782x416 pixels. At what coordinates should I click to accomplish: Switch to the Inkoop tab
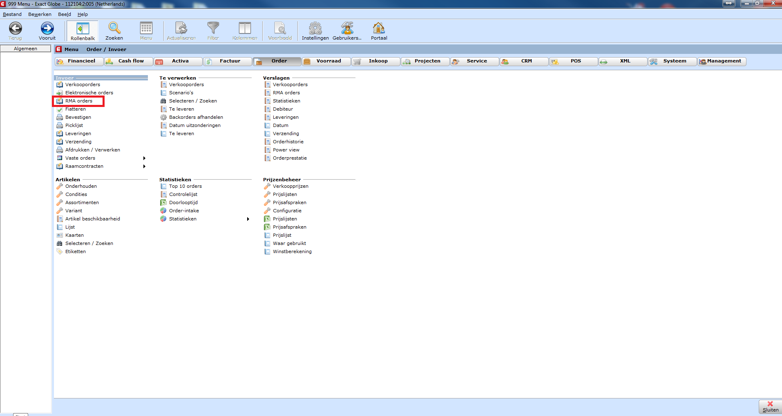376,61
